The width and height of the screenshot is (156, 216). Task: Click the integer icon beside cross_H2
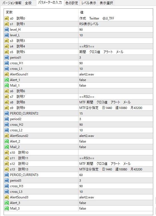tap(7, 125)
